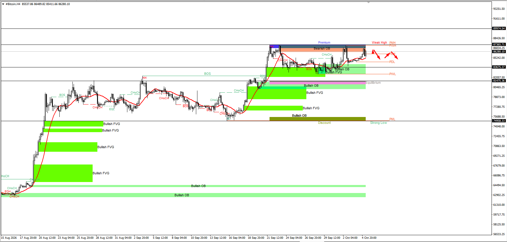
Task: Click the #Bitcoin,H4 chart symbol title
Action: click(x=13, y=4)
